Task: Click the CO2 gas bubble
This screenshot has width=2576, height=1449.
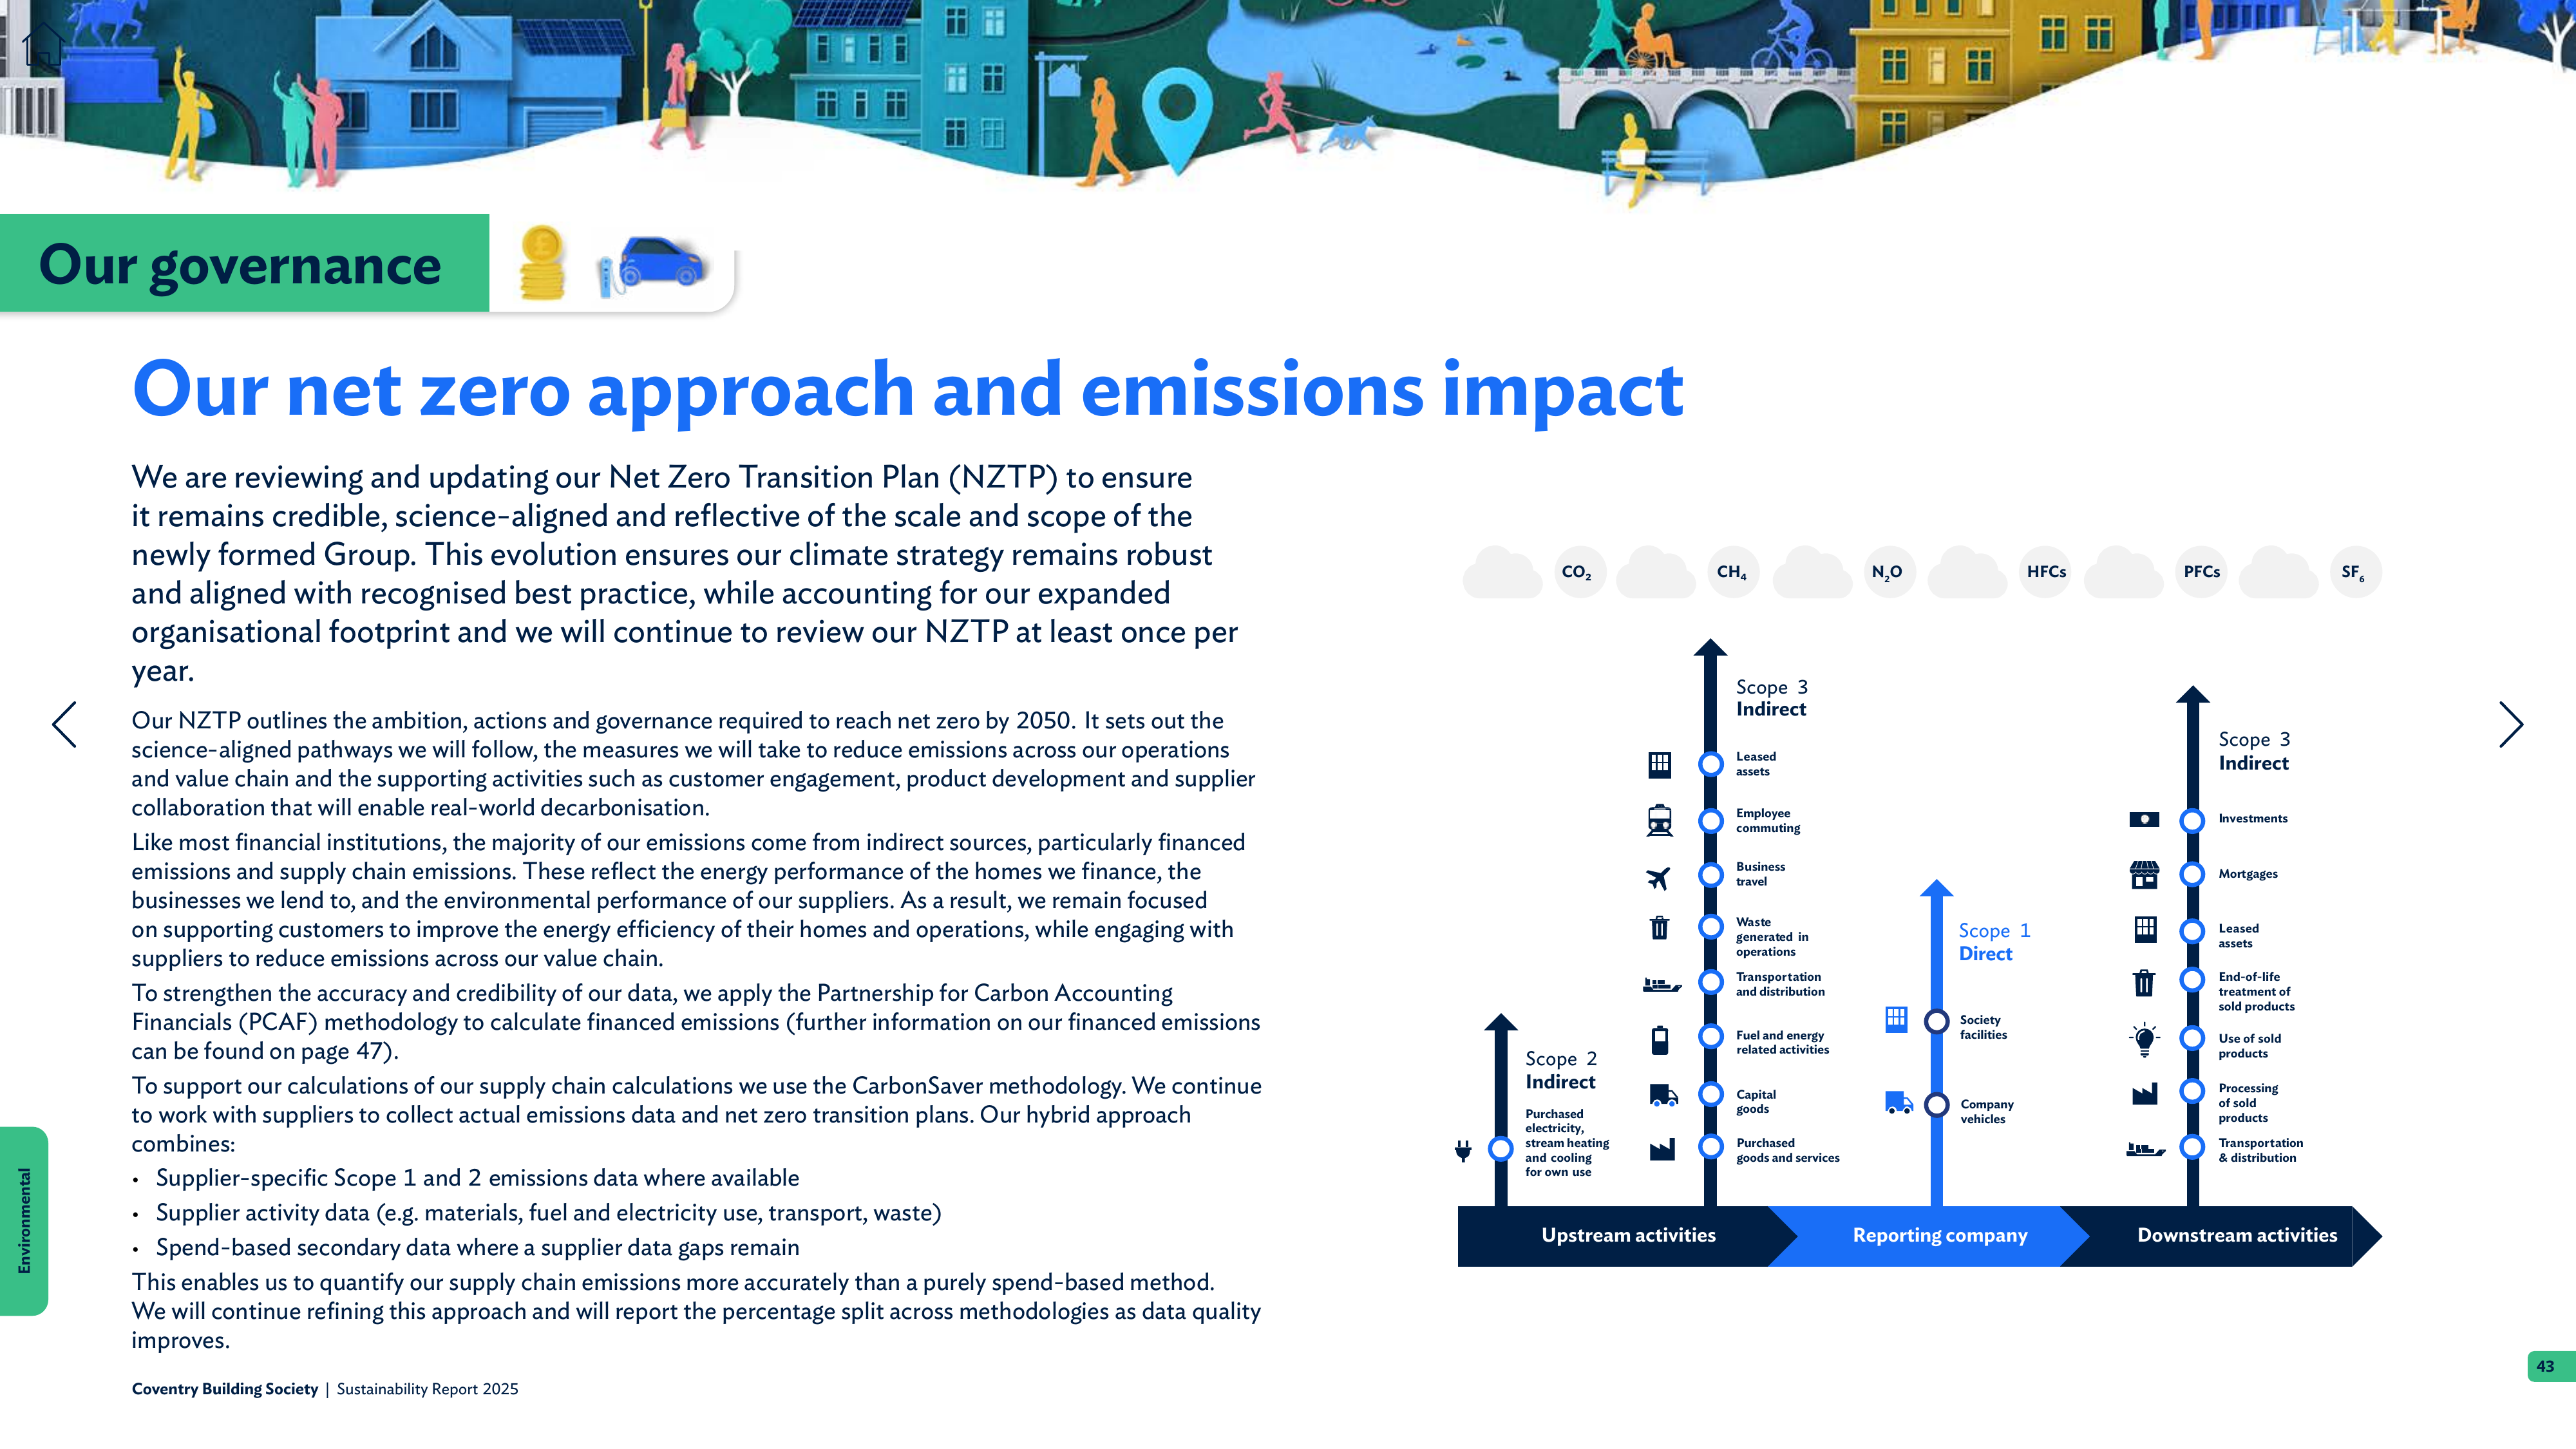Action: [x=1580, y=572]
